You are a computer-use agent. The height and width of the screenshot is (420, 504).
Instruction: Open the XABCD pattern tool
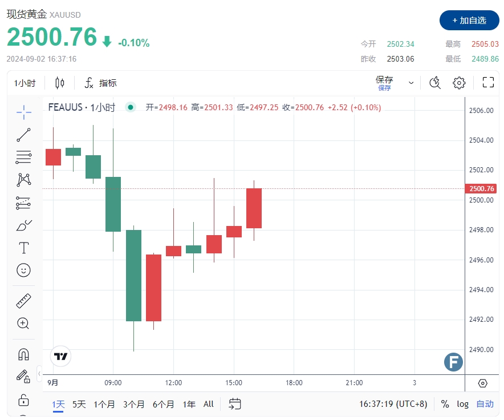coord(23,179)
